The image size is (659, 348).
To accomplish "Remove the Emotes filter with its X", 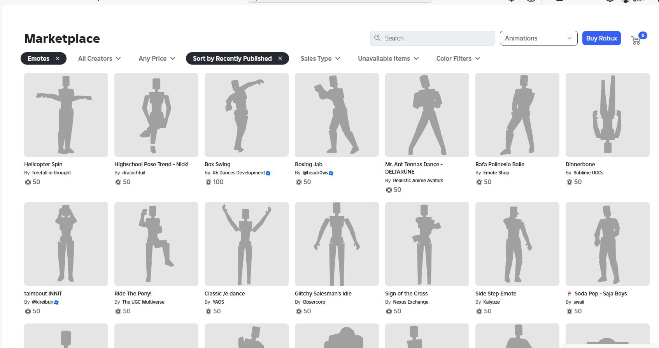I will tap(58, 58).
